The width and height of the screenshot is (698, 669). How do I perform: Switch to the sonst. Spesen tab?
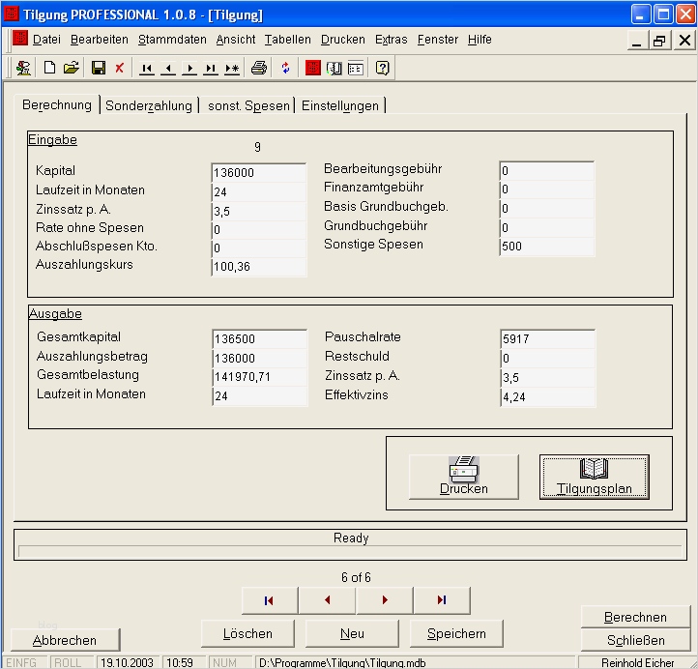248,106
